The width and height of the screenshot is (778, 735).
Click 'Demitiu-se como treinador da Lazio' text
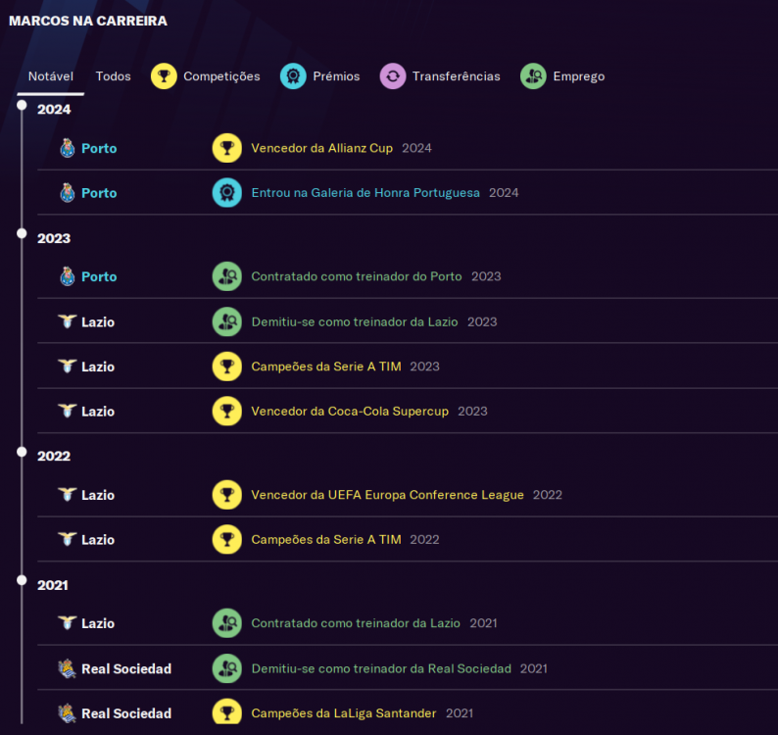click(355, 321)
